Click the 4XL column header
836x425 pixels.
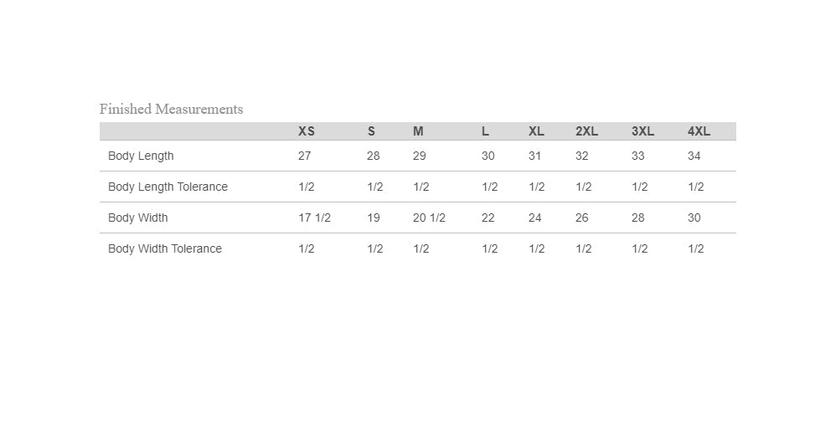click(699, 131)
